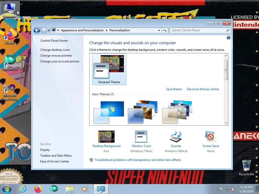Open the recent pages dropdown arrow
The height and width of the screenshot is (194, 259).
click(49, 31)
